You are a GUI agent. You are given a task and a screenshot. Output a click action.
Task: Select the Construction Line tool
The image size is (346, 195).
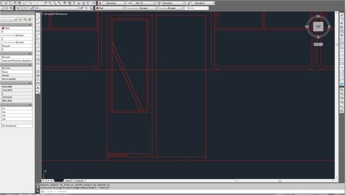pyautogui.click(x=38, y=19)
